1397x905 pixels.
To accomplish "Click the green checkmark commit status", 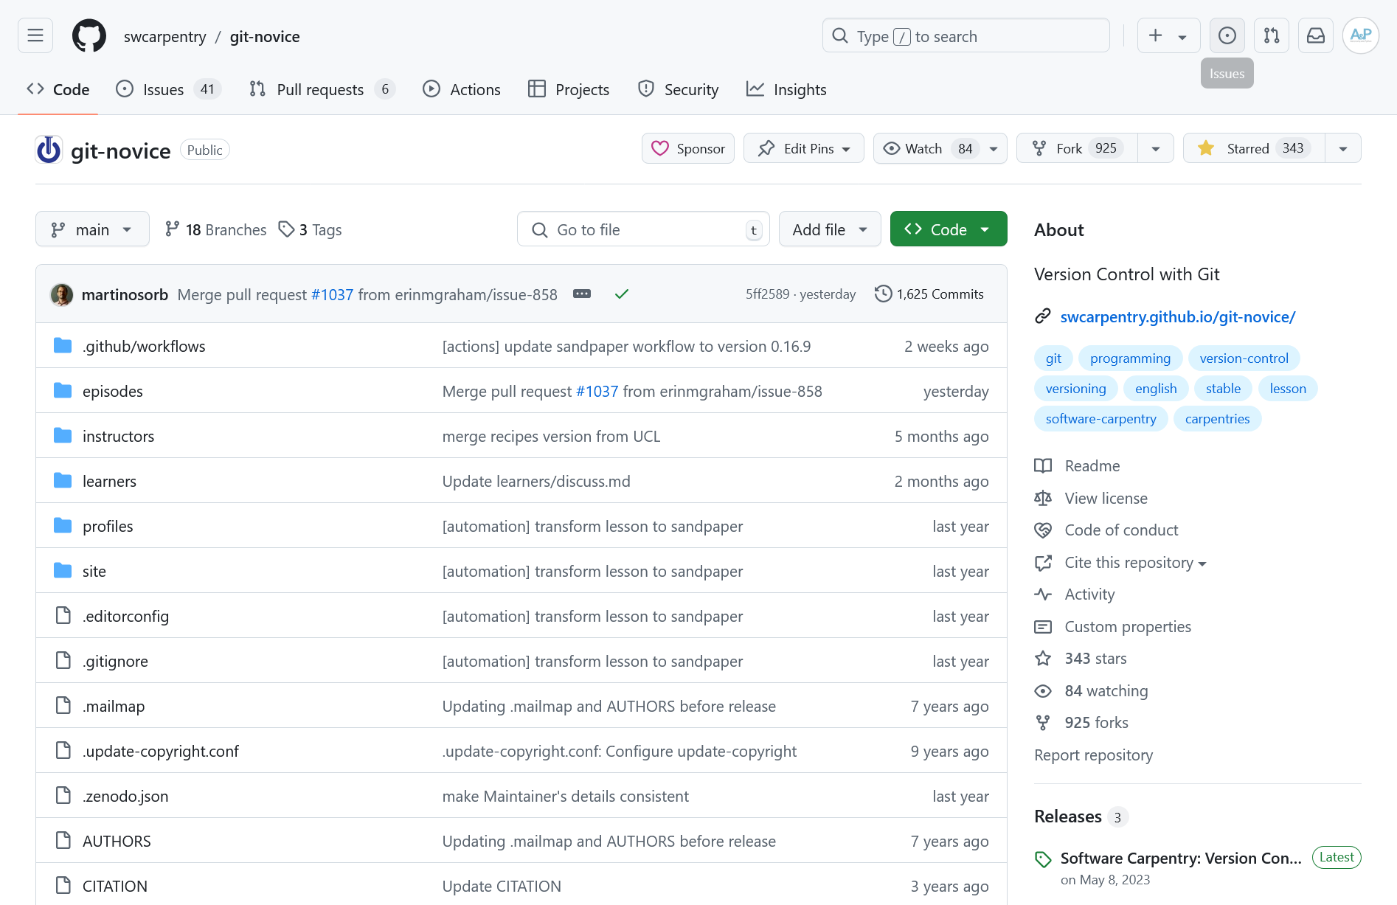I will tap(622, 294).
